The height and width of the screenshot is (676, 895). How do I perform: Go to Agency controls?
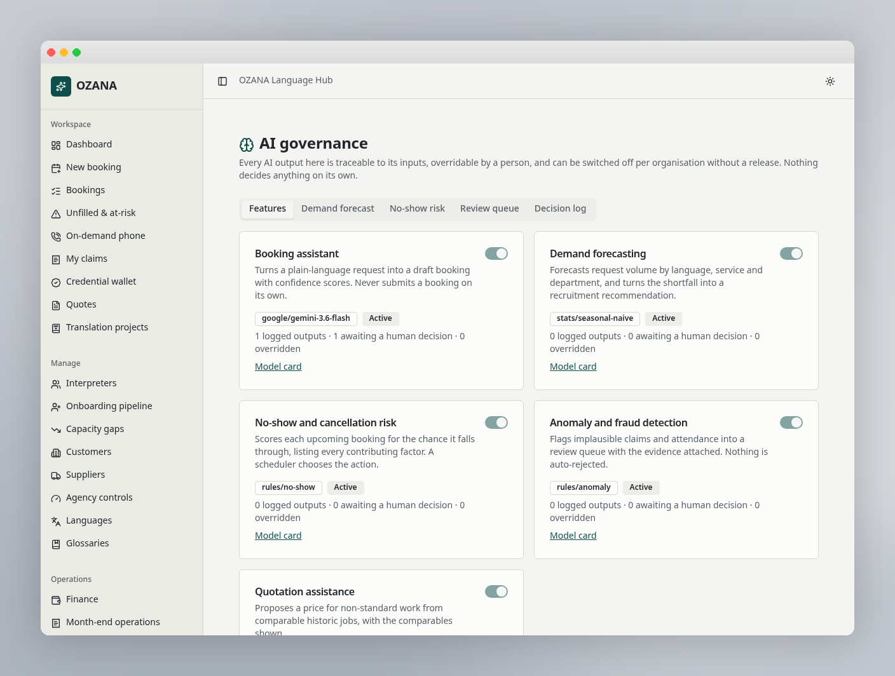(x=121, y=498)
